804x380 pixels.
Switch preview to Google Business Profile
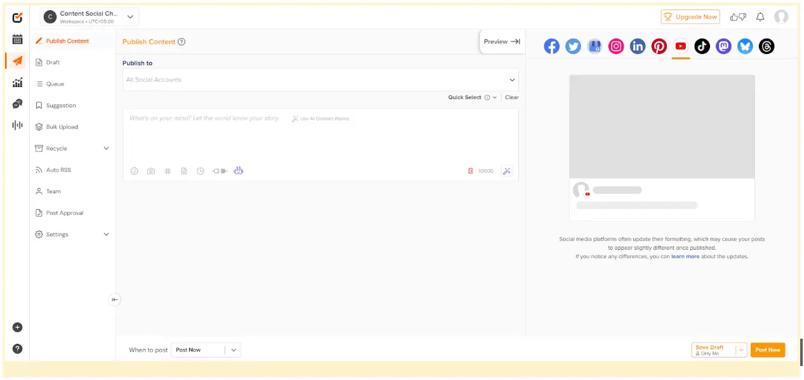tap(594, 46)
